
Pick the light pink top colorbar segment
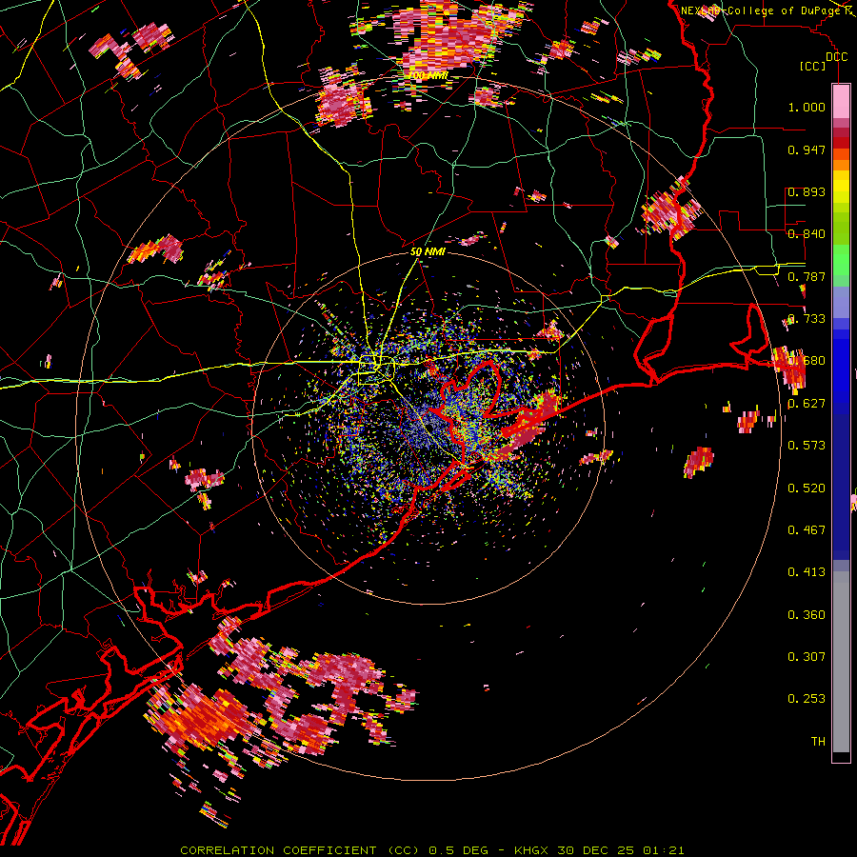click(x=841, y=102)
